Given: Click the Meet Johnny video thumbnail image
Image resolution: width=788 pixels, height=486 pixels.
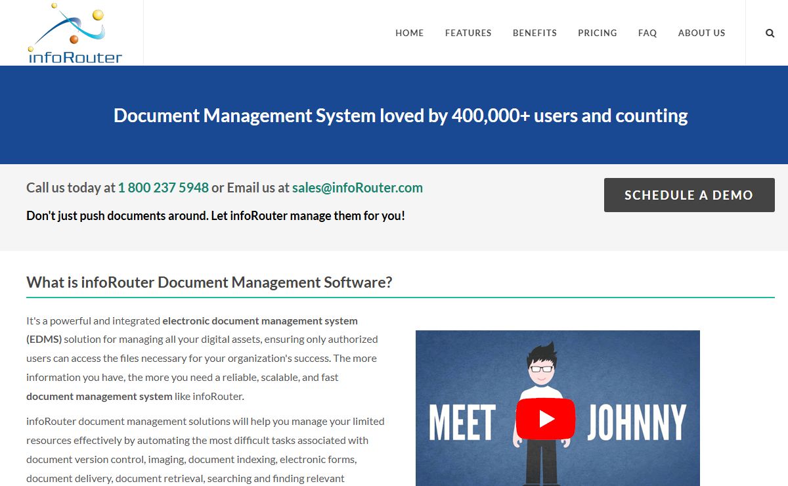Looking at the screenshot, I should (558, 408).
